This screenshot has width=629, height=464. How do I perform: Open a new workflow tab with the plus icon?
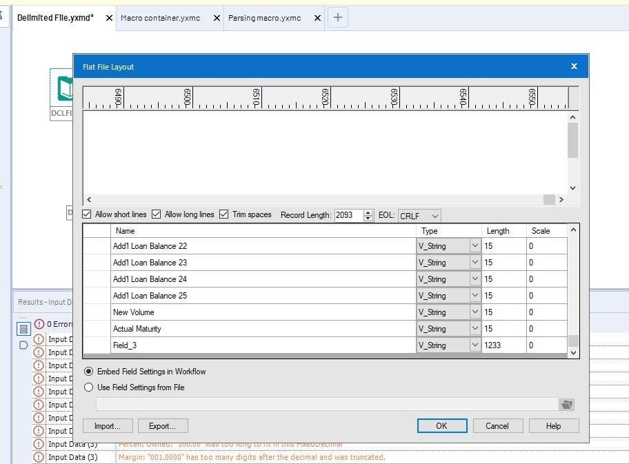point(337,17)
